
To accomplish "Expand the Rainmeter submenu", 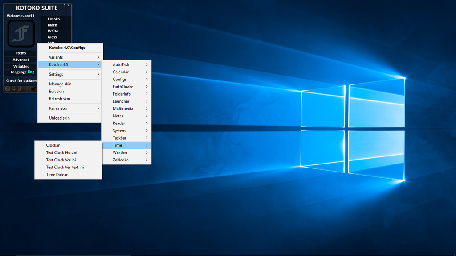I will pyautogui.click(x=70, y=108).
